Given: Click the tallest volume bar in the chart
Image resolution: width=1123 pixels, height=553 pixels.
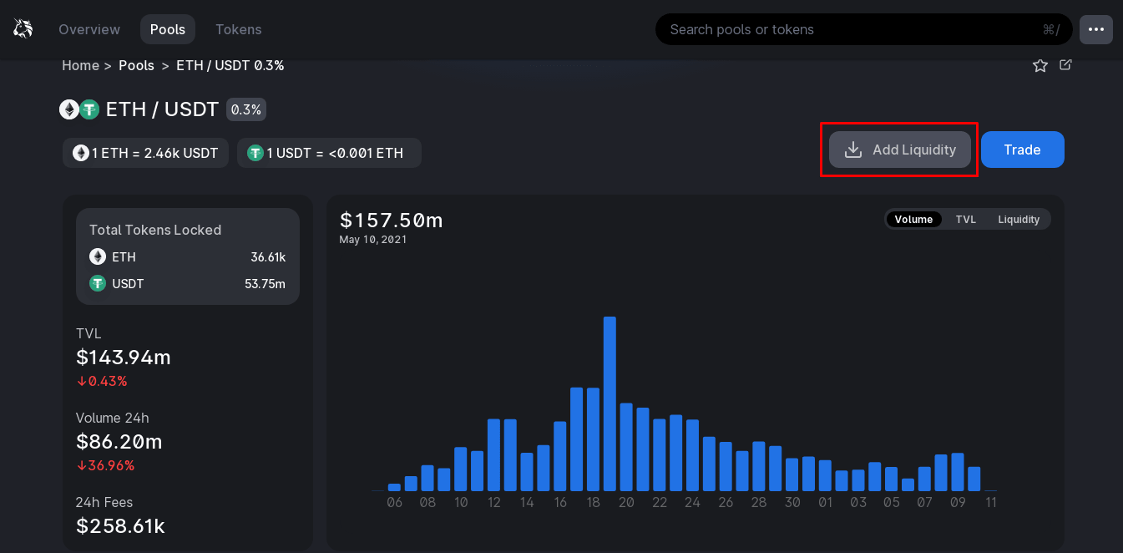Looking at the screenshot, I should pos(610,403).
